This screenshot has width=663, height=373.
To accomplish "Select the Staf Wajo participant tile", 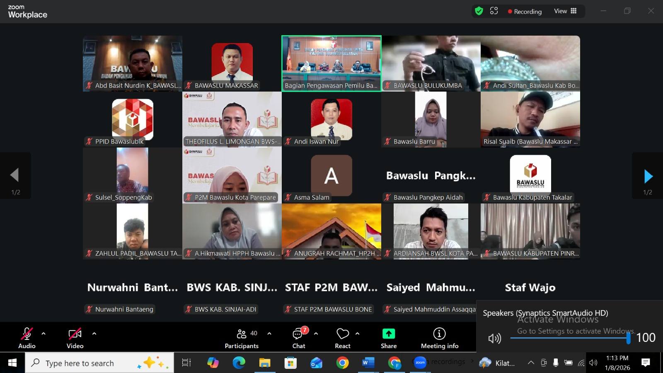I will 530,287.
